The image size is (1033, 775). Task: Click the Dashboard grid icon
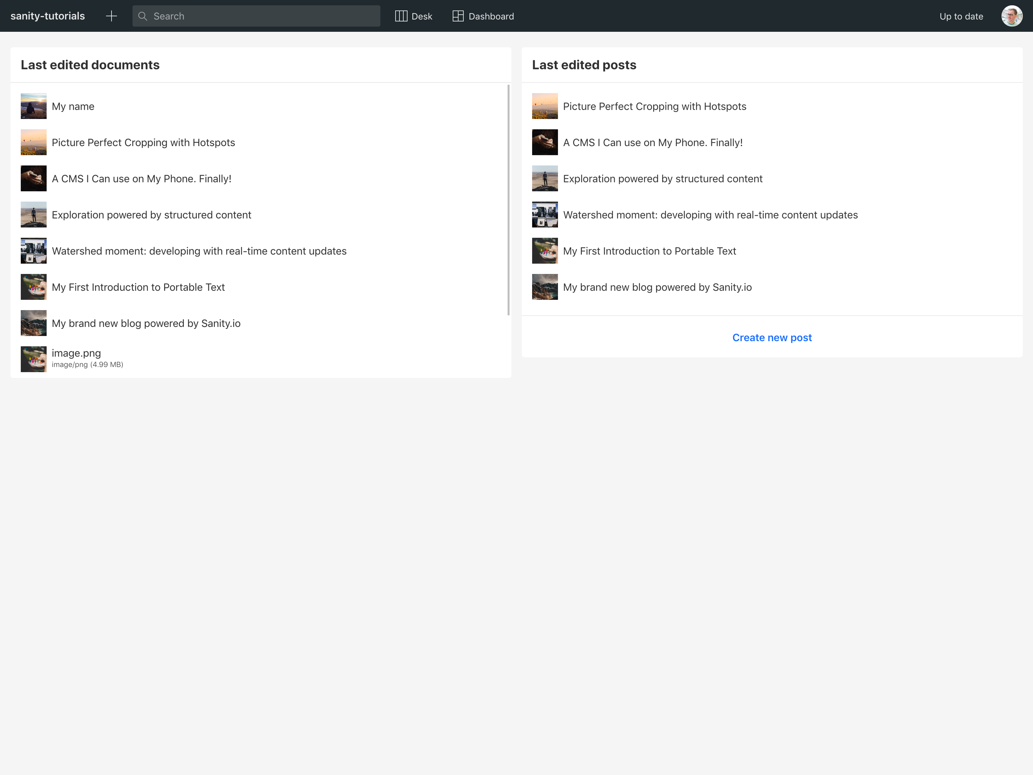point(458,16)
